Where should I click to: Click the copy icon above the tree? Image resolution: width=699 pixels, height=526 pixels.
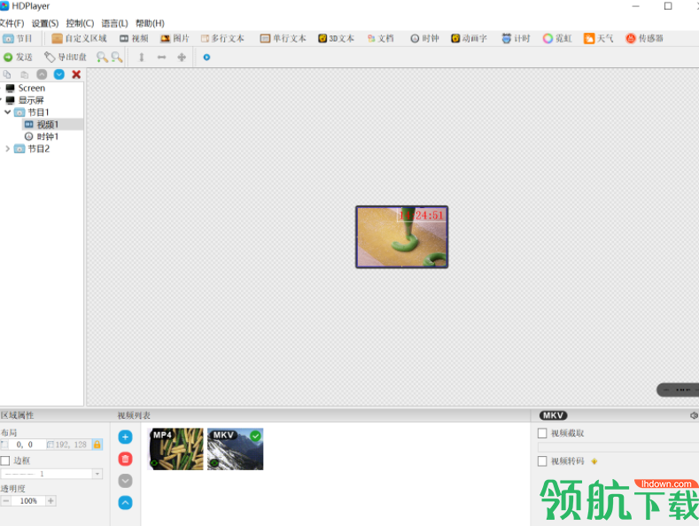coord(7,74)
